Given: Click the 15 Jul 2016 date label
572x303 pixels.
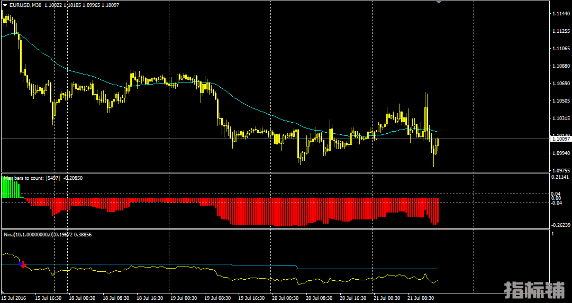Looking at the screenshot, I should point(14,298).
